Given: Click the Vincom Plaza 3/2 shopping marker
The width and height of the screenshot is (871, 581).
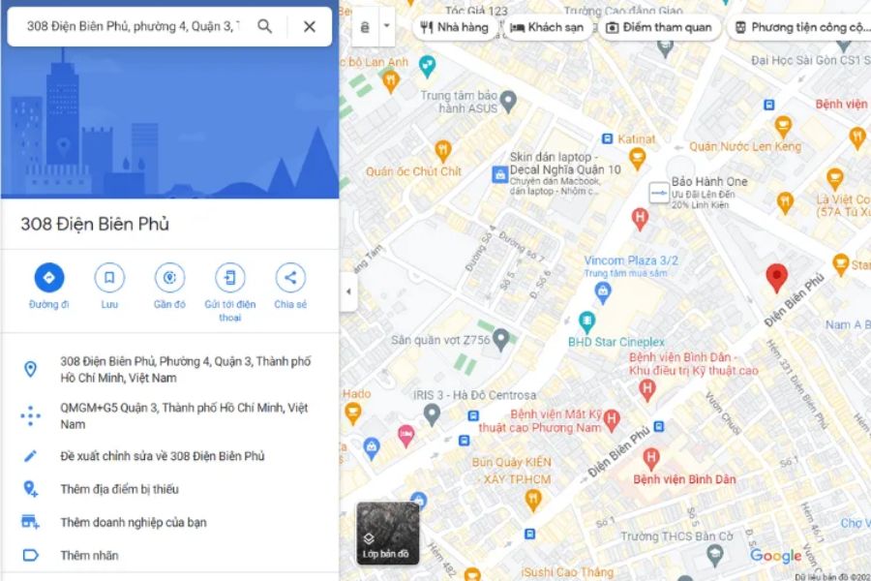Looking at the screenshot, I should click(x=603, y=291).
